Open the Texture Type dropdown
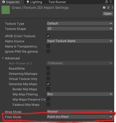Viewport: 116px width, 123px height. (x=80, y=23)
